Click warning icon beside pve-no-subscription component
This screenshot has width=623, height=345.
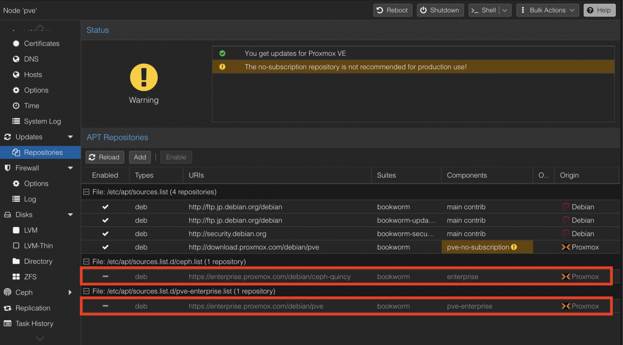tap(514, 247)
